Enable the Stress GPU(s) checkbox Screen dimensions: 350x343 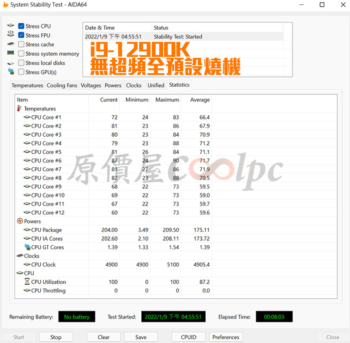pos(21,72)
